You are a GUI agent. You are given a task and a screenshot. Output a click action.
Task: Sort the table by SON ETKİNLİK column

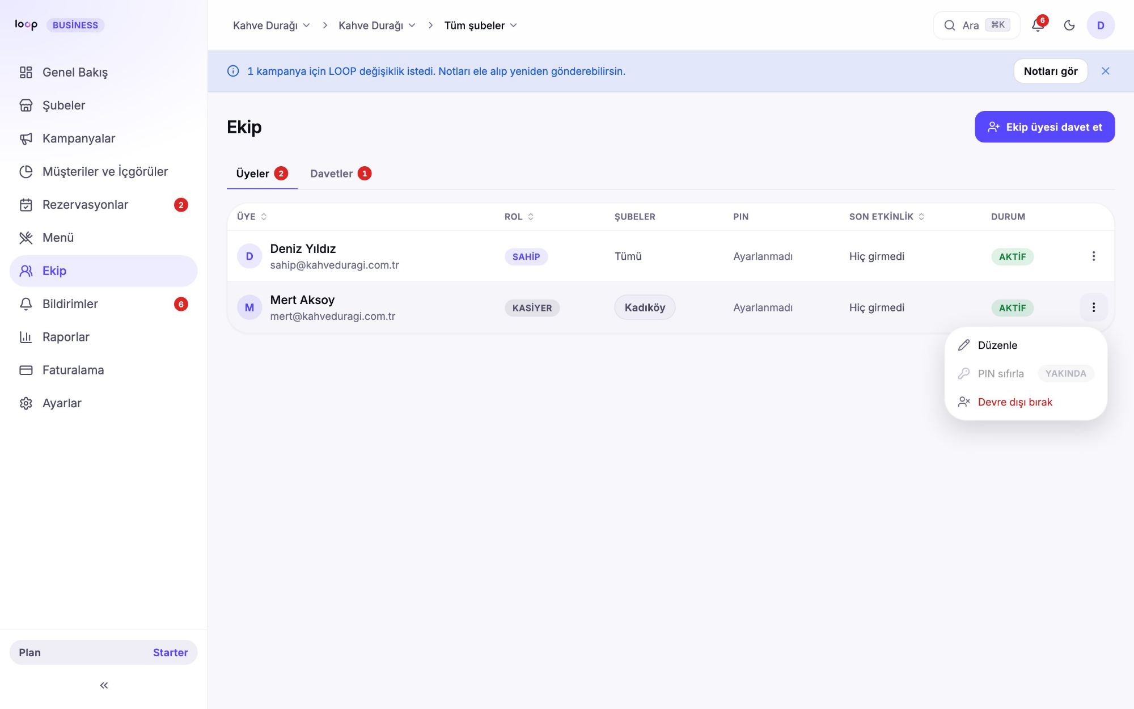pos(887,217)
